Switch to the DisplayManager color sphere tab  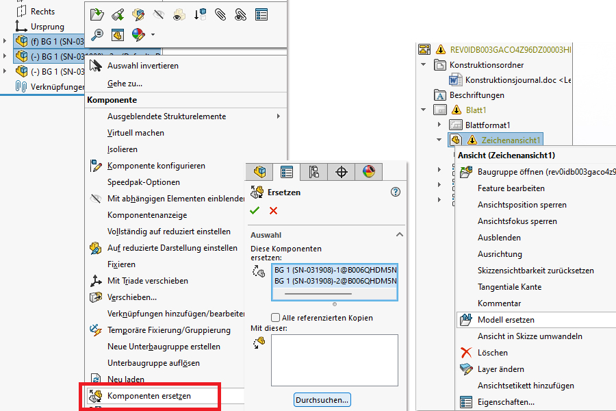[369, 172]
